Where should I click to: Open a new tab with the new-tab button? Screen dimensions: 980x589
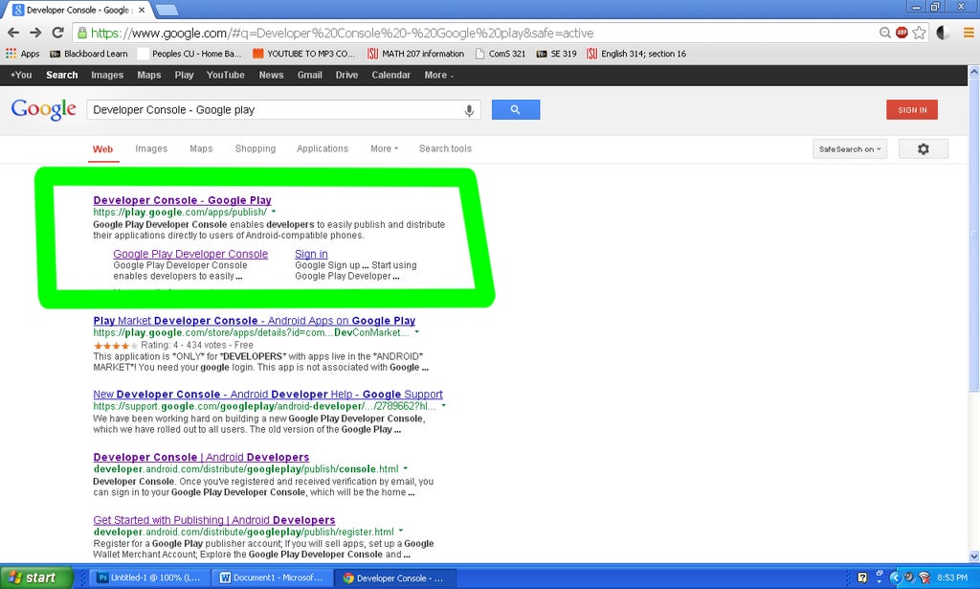tap(167, 10)
